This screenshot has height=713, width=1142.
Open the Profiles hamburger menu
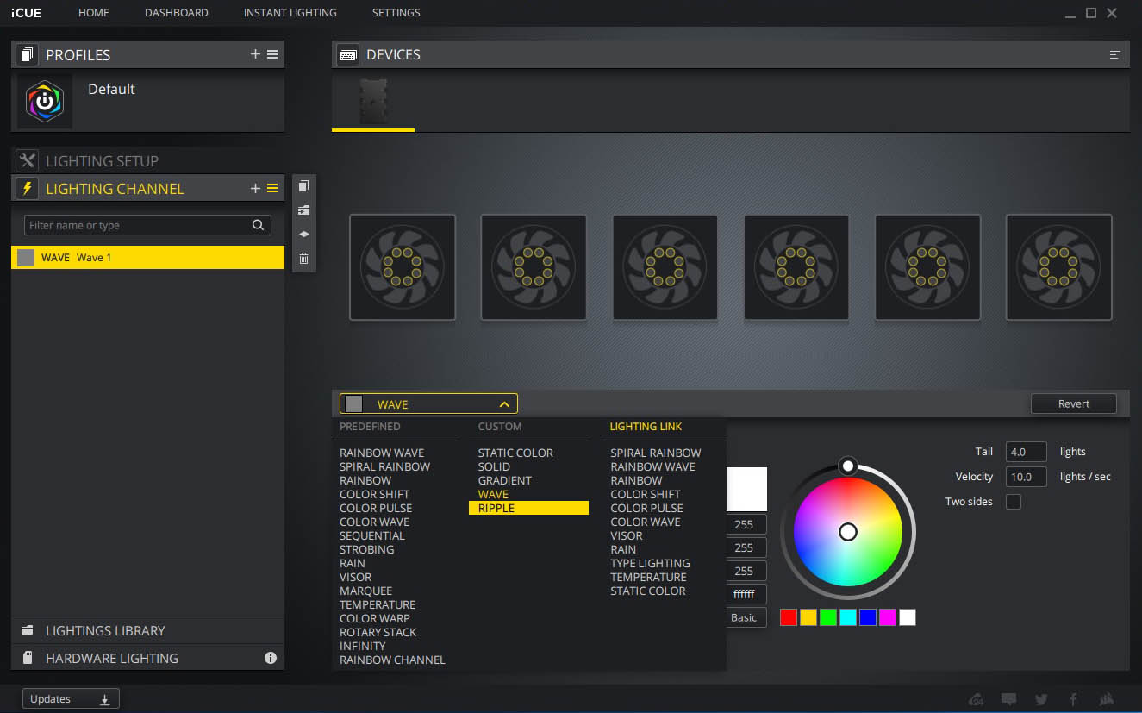coord(272,54)
